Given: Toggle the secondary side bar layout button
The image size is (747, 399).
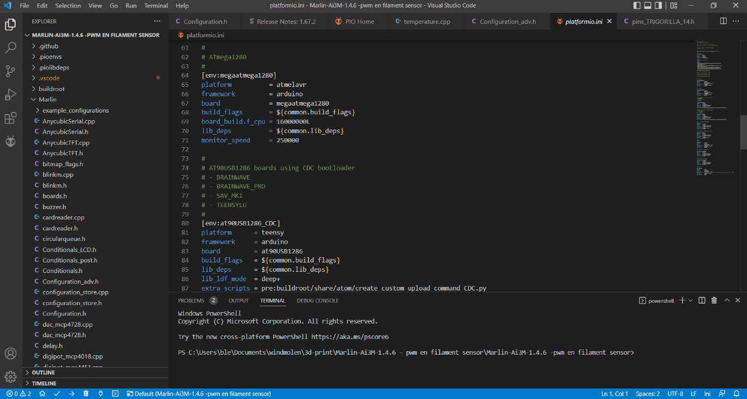Looking at the screenshot, I should (x=659, y=5).
